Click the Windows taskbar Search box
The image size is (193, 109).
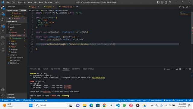(x=51, y=105)
